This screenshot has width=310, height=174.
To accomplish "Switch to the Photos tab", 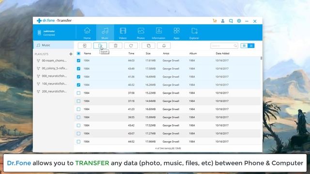I will tap(141, 33).
